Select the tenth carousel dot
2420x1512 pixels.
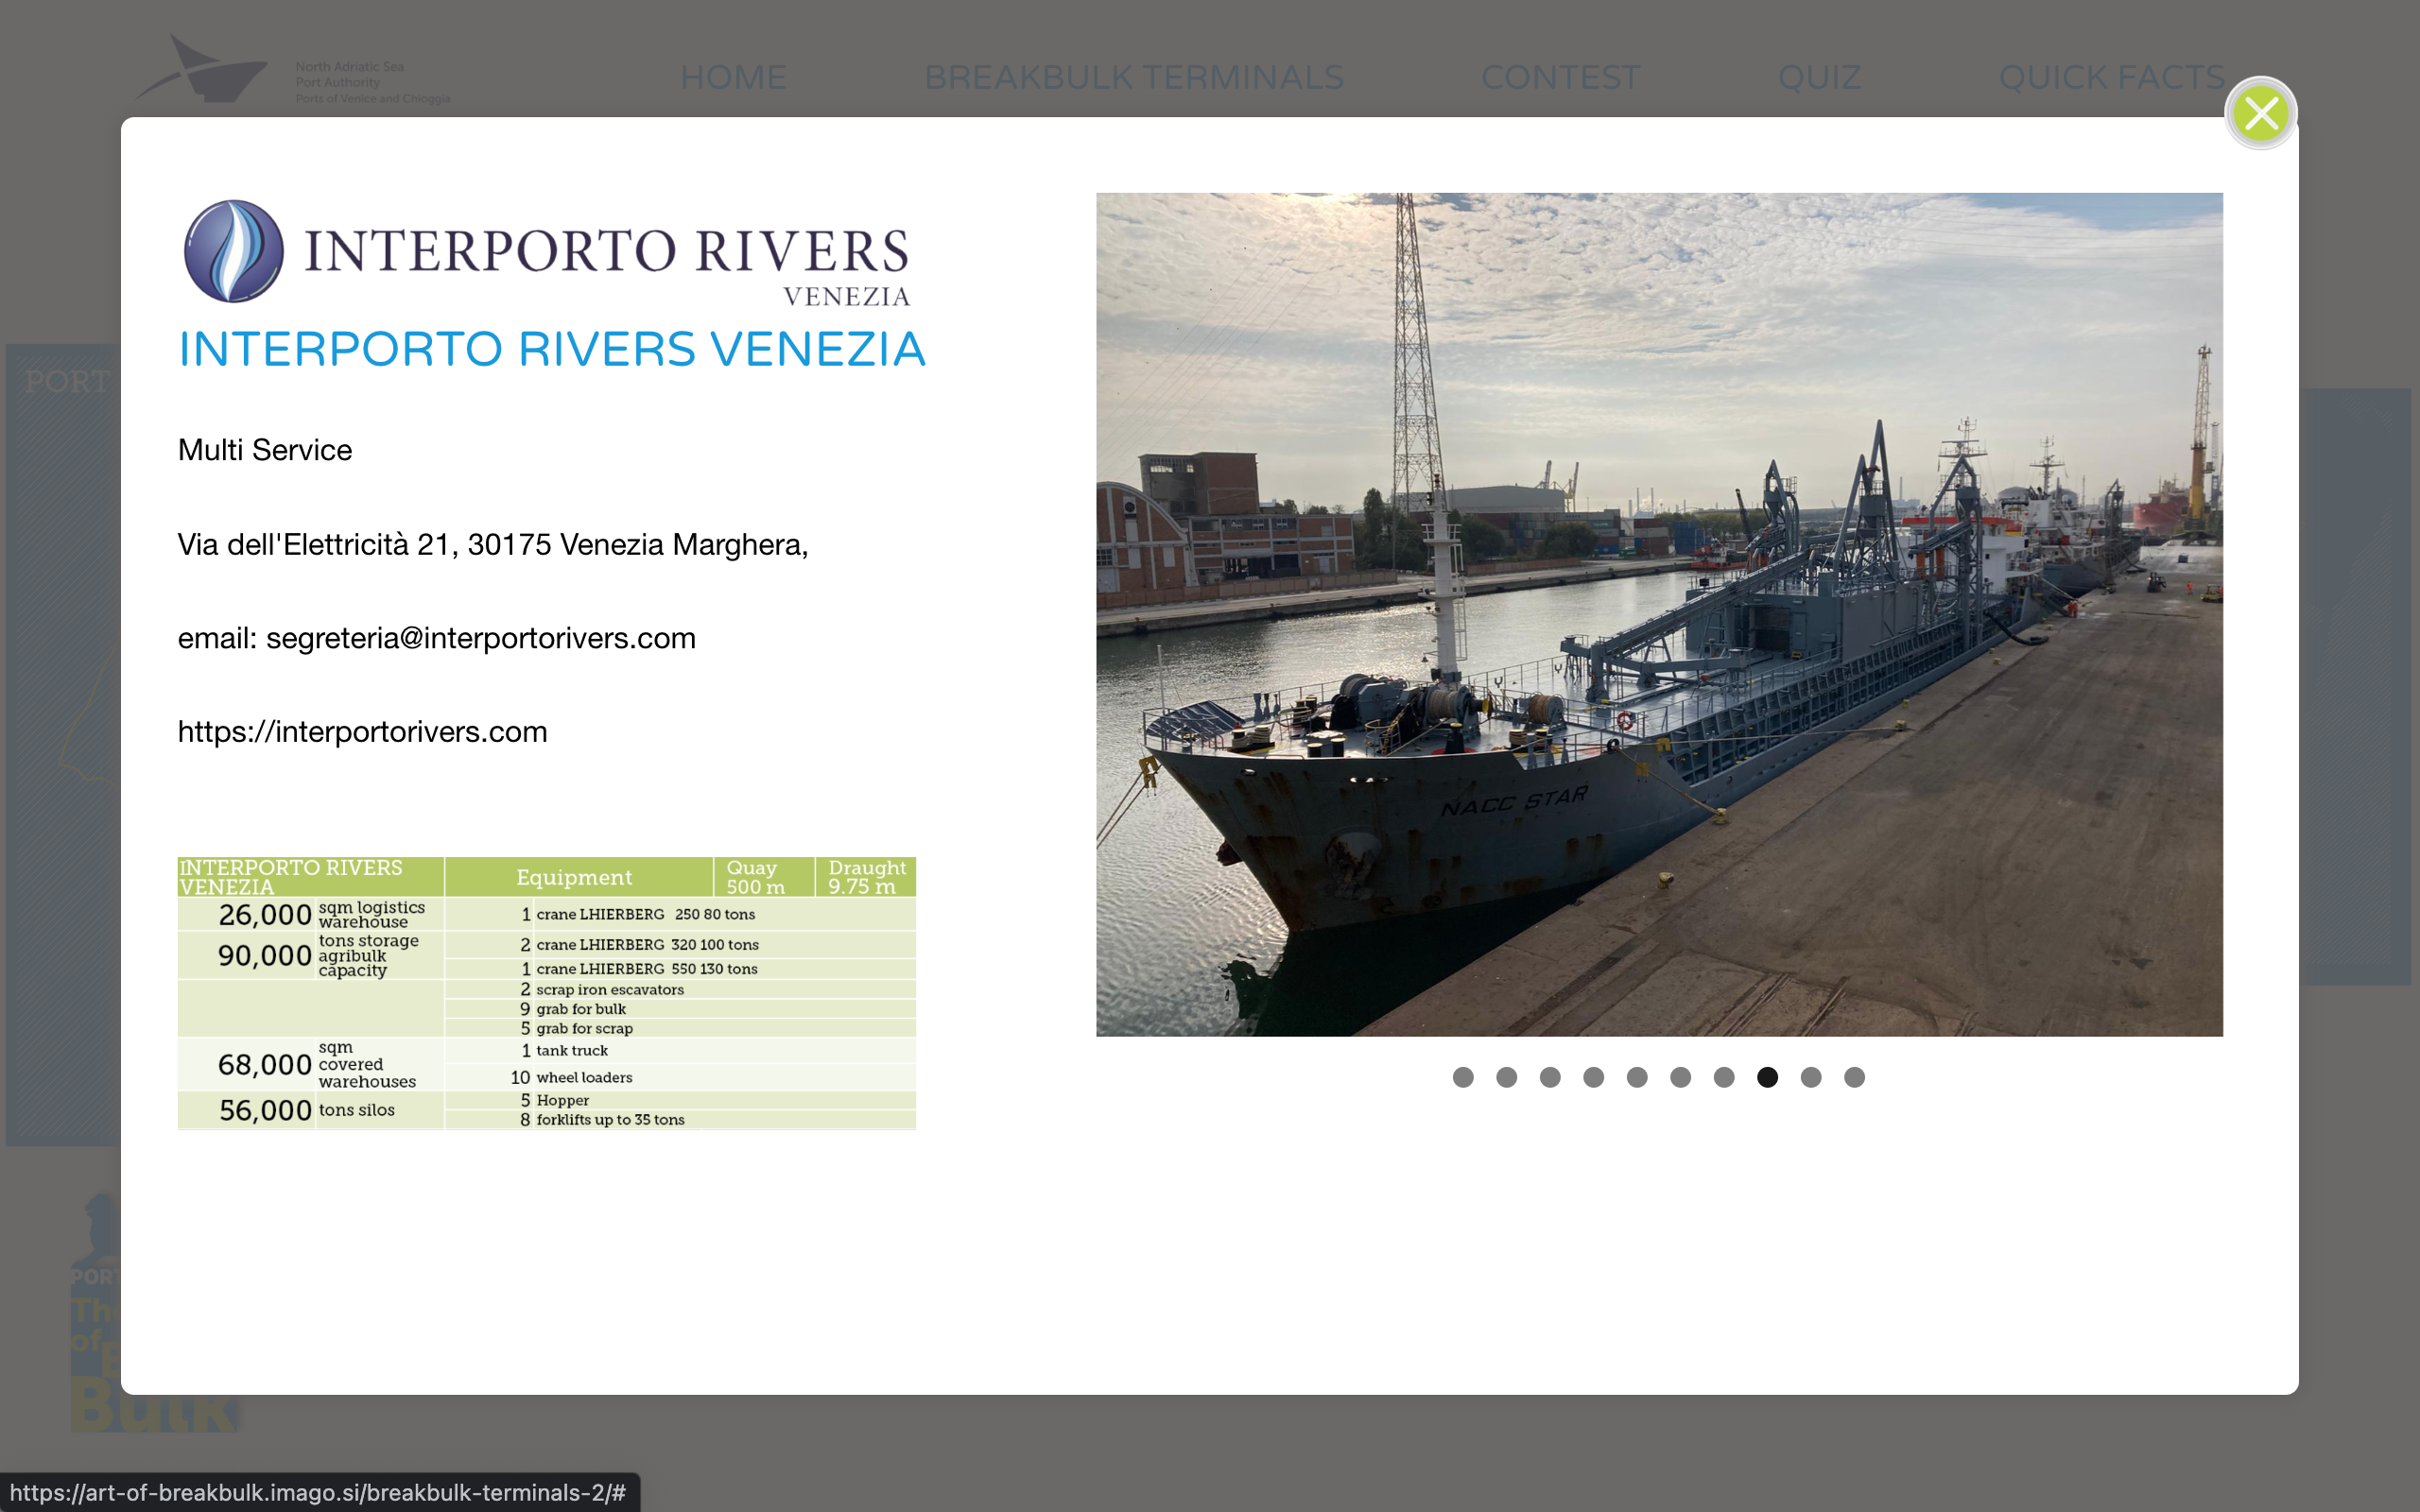1854,1077
